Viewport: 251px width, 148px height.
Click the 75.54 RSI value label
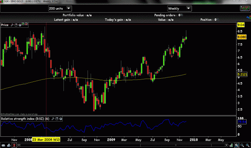242,122
